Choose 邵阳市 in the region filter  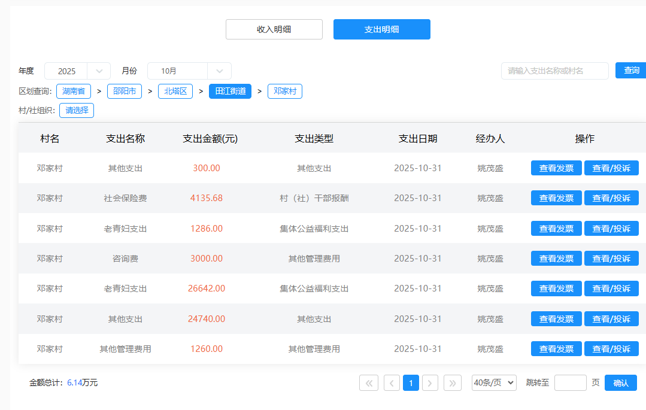(125, 92)
